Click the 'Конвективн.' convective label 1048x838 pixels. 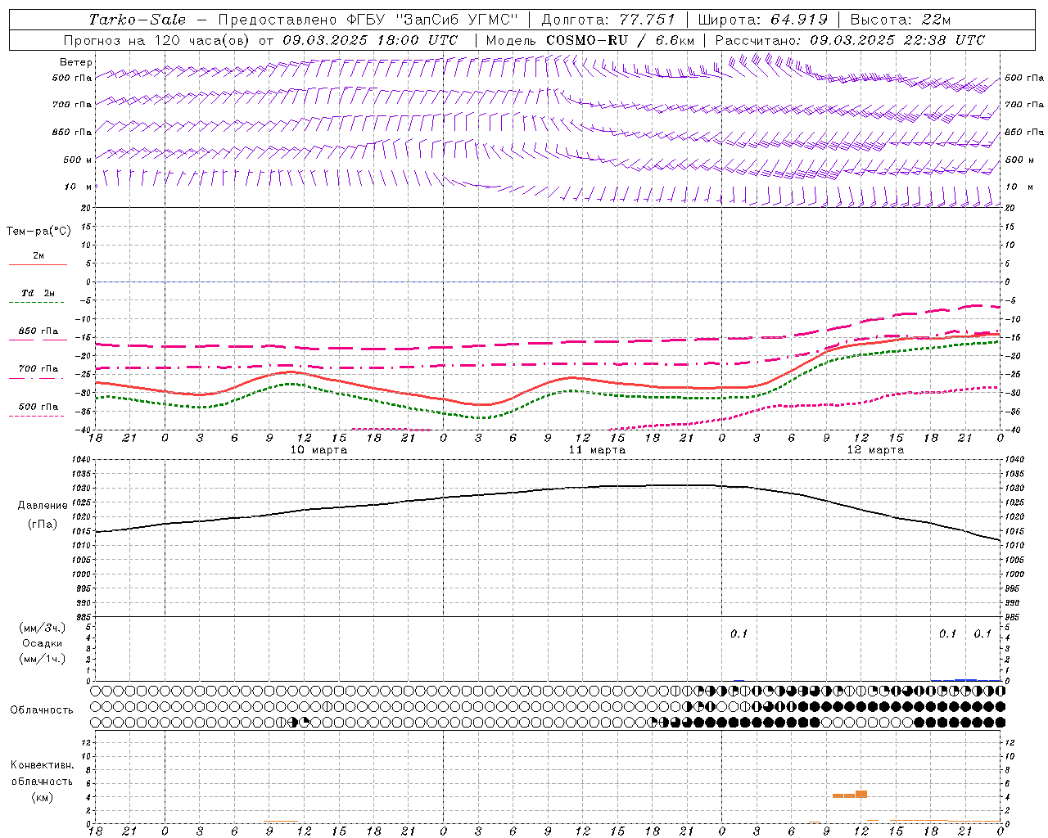click(x=43, y=765)
